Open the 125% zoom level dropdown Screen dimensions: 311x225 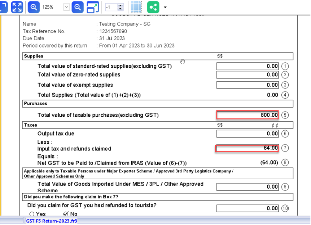[66, 7]
